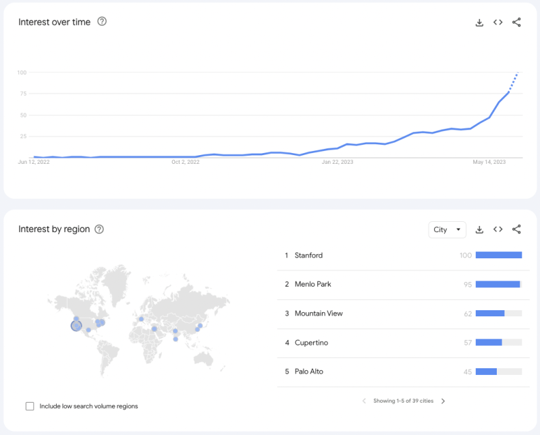Select Stanford in the city list

(x=308, y=256)
